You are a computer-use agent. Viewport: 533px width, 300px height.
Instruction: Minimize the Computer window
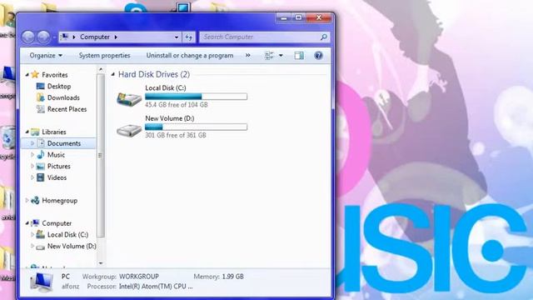(283, 17)
